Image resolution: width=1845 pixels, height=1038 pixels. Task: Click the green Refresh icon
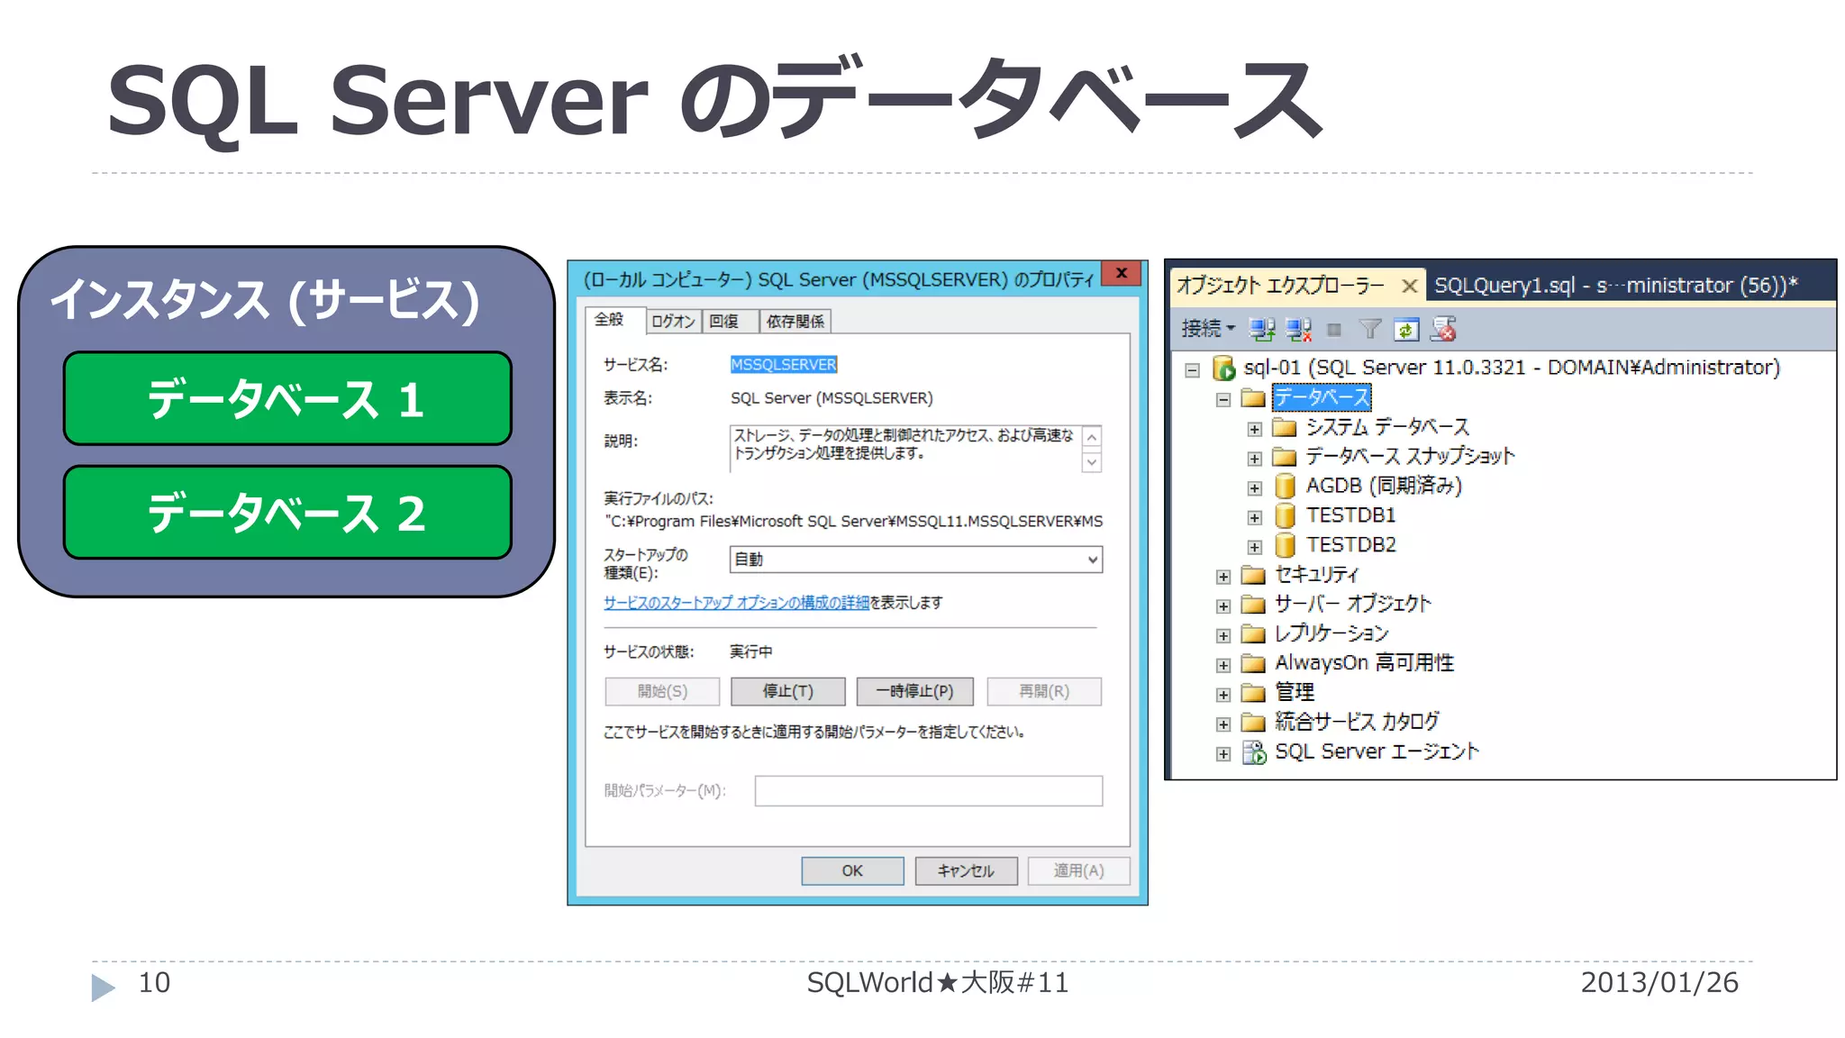click(x=1405, y=330)
